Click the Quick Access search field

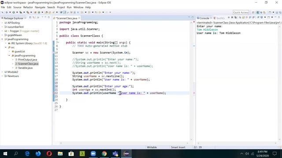pyautogui.click(x=241, y=12)
